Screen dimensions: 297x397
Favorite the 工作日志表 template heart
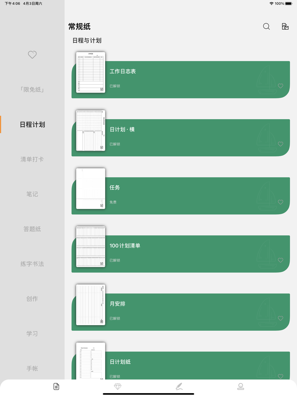pos(280,86)
